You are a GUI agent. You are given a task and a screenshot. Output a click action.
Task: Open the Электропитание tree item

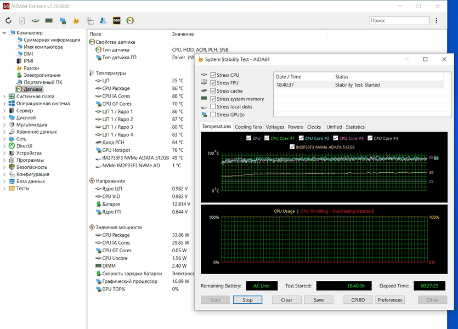42,75
